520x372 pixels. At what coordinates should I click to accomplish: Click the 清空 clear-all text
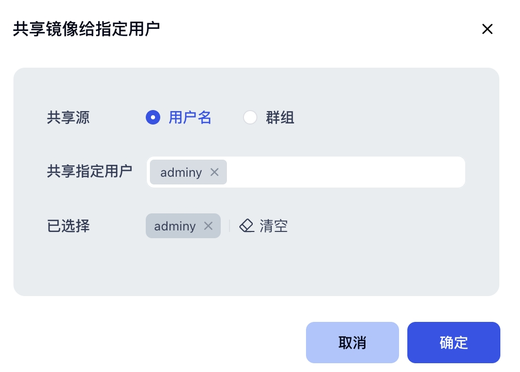[x=273, y=226]
